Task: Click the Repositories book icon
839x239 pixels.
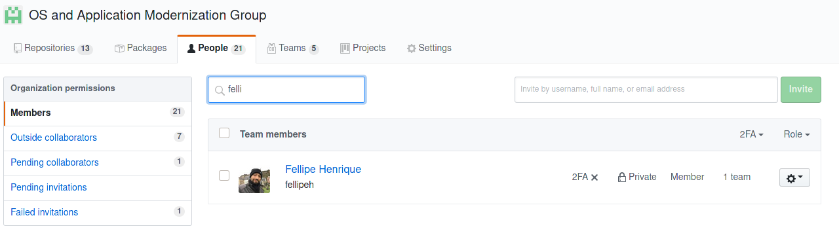Action: (18, 48)
